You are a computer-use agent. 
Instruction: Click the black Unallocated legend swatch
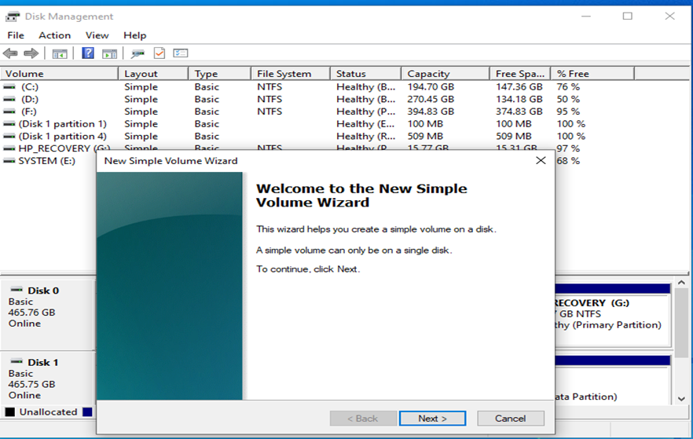click(x=10, y=412)
